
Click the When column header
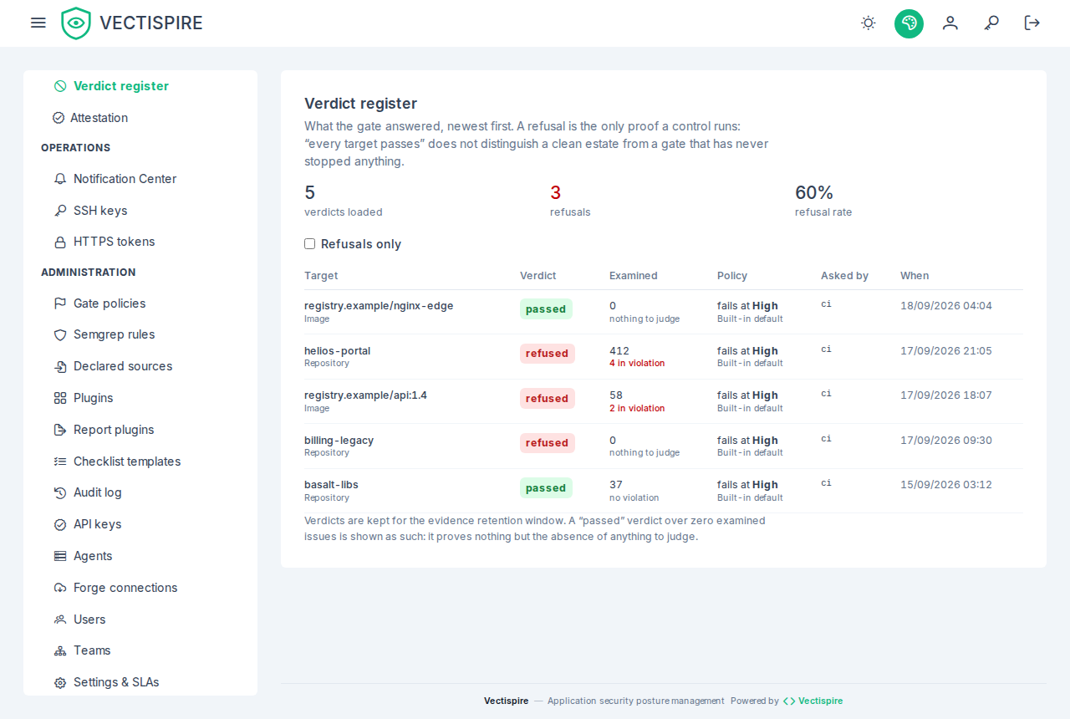click(x=915, y=276)
